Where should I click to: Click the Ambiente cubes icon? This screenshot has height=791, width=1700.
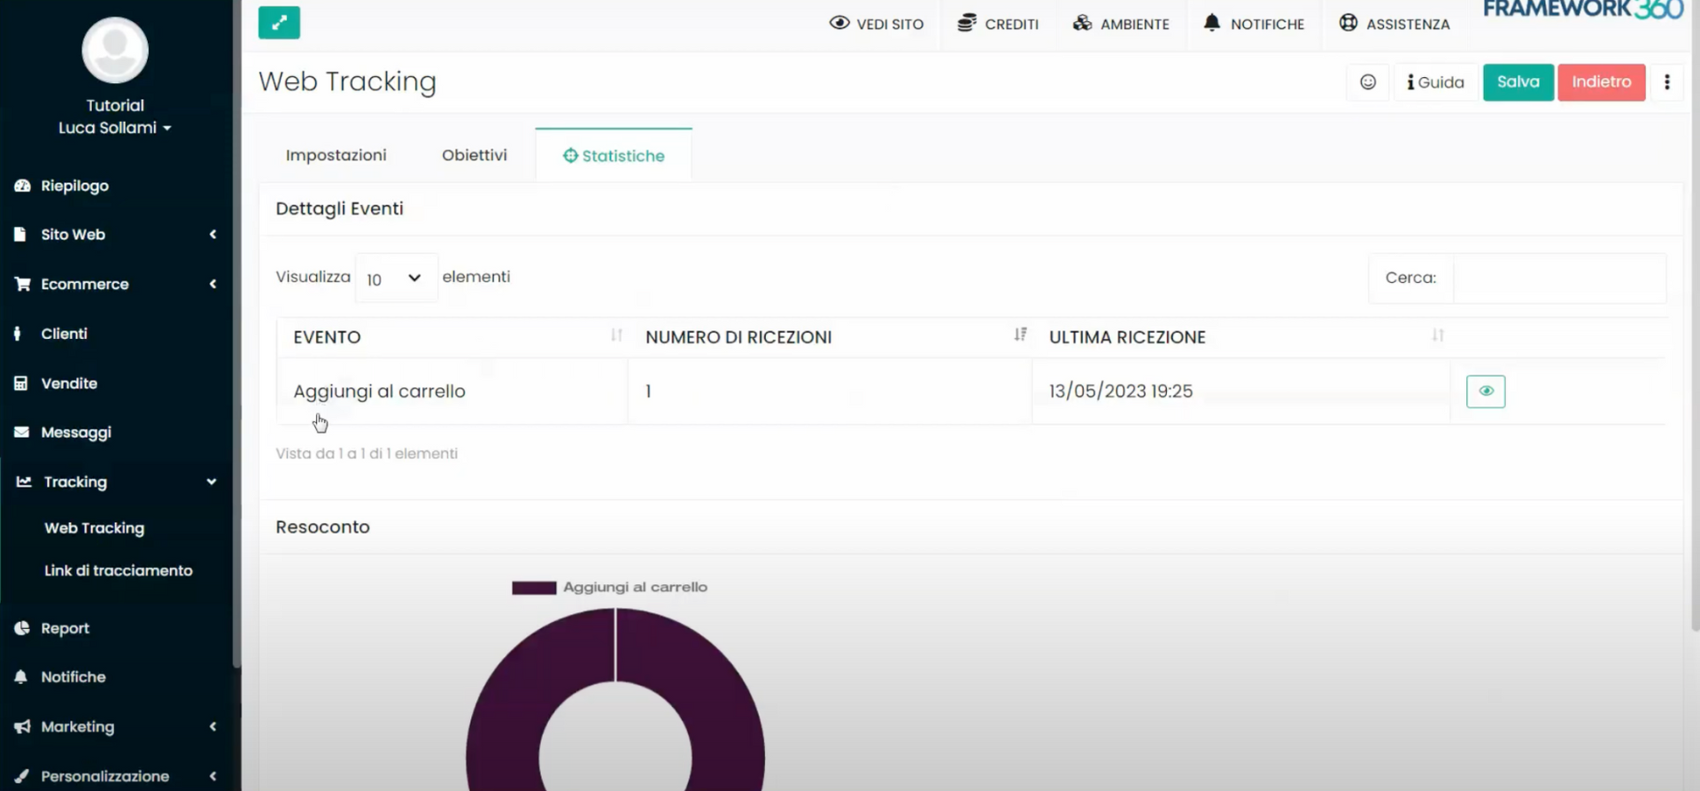pyautogui.click(x=1082, y=23)
